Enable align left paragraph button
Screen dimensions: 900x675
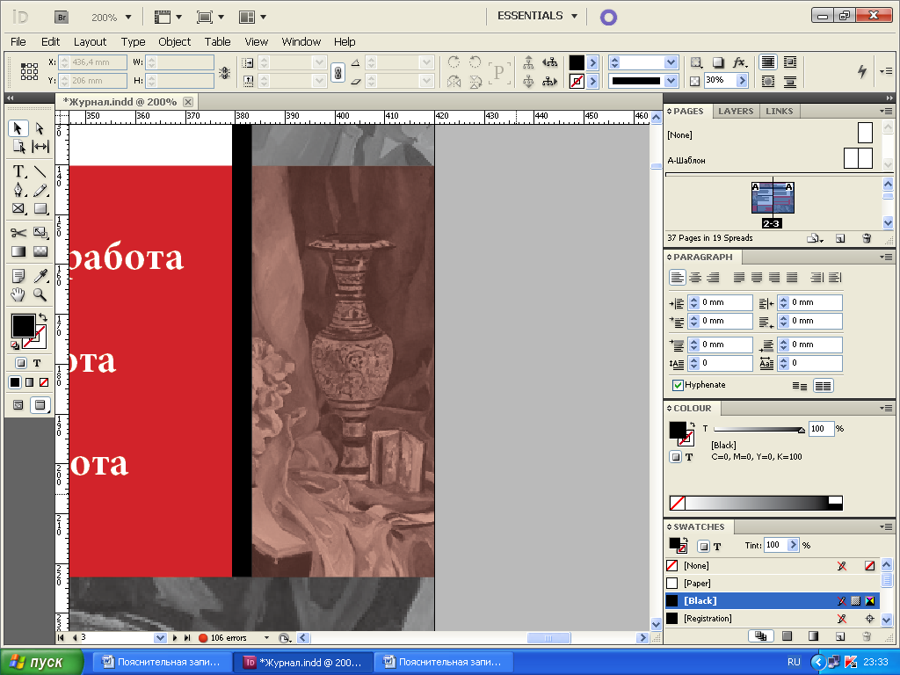pyautogui.click(x=678, y=278)
